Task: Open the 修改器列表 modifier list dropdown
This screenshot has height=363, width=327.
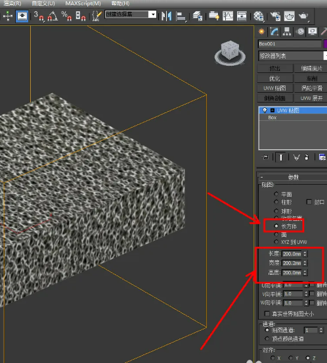Action: [293, 56]
